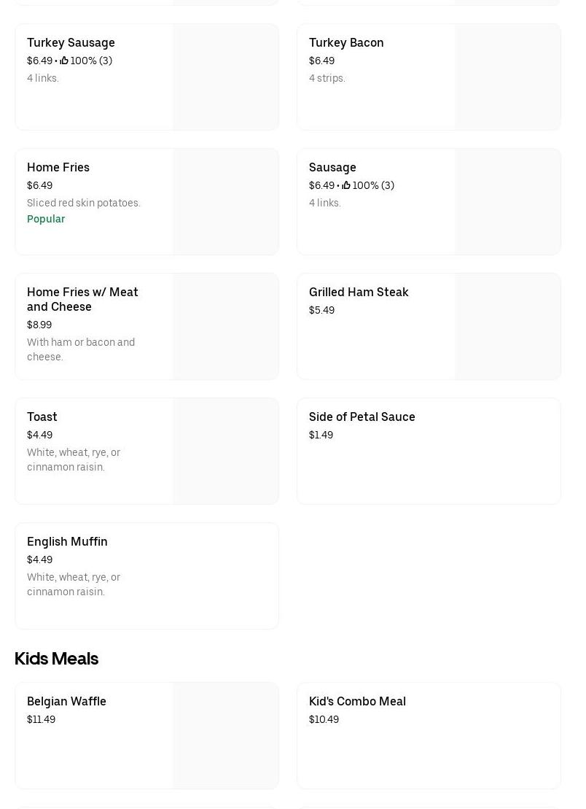The height and width of the screenshot is (809, 586).
Task: Click the Kids Meals section heading
Action: pos(56,658)
